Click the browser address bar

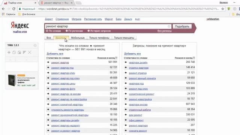click(x=129, y=9)
